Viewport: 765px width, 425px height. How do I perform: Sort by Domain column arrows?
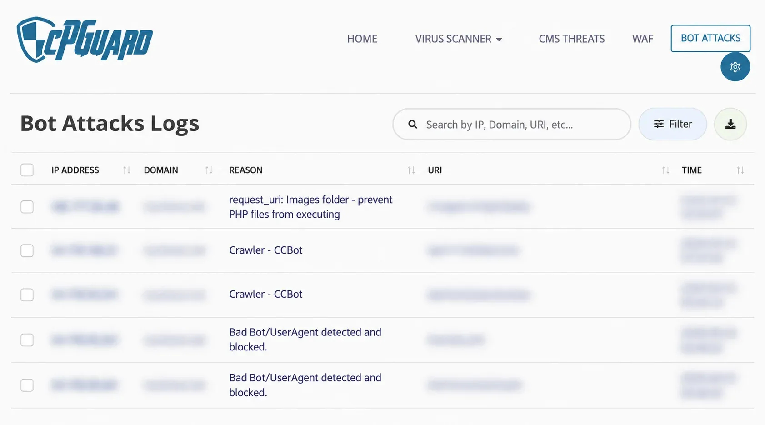pos(209,170)
